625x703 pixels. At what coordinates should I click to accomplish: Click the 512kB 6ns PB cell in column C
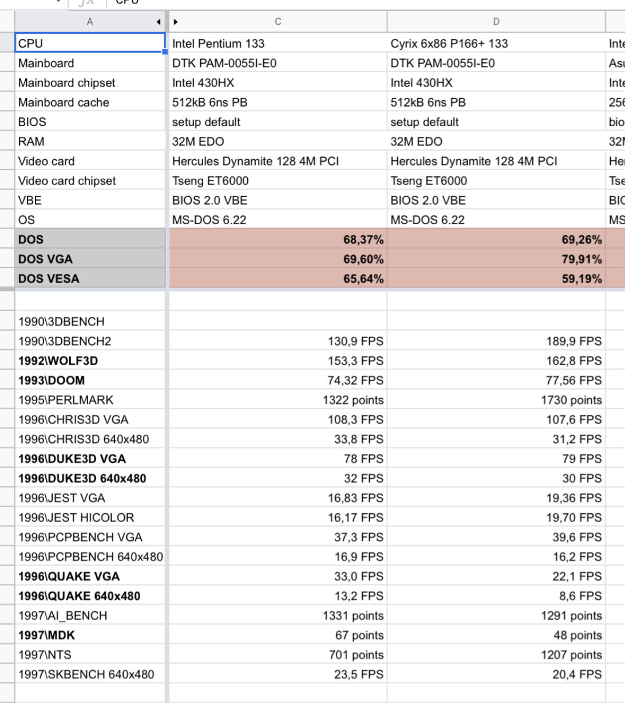pyautogui.click(x=278, y=102)
